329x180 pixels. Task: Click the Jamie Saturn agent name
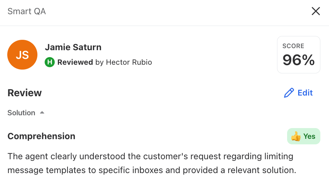[73, 47]
